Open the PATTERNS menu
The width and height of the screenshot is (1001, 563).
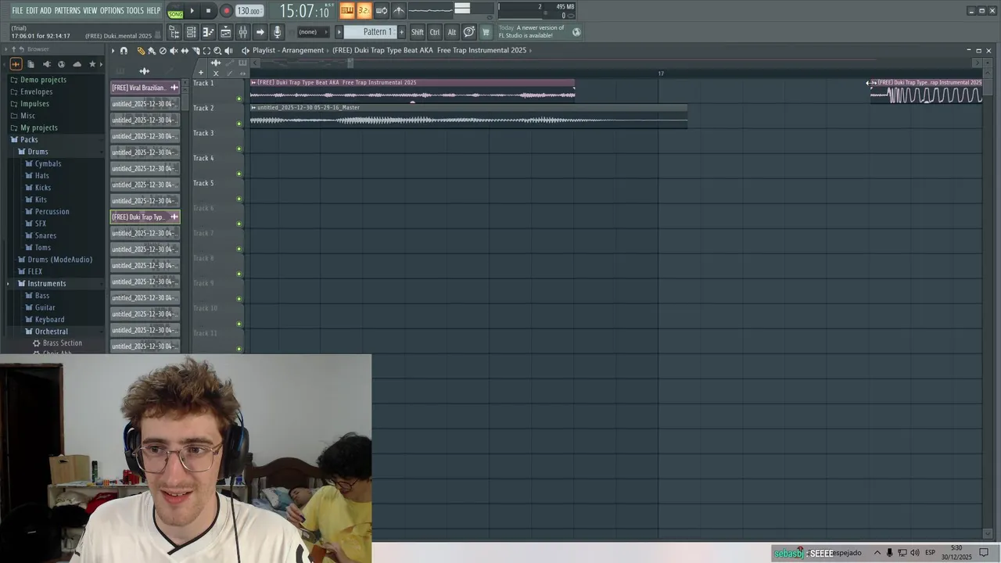(x=67, y=11)
